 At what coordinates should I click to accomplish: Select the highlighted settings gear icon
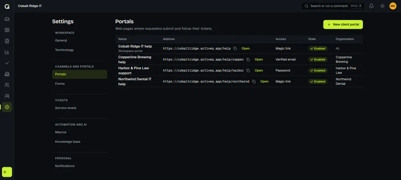[x=7, y=107]
